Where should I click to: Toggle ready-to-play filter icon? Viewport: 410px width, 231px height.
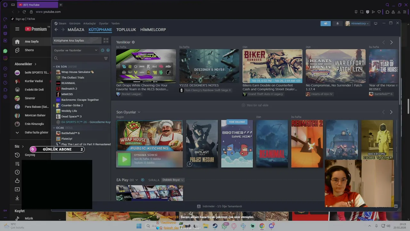point(108,50)
